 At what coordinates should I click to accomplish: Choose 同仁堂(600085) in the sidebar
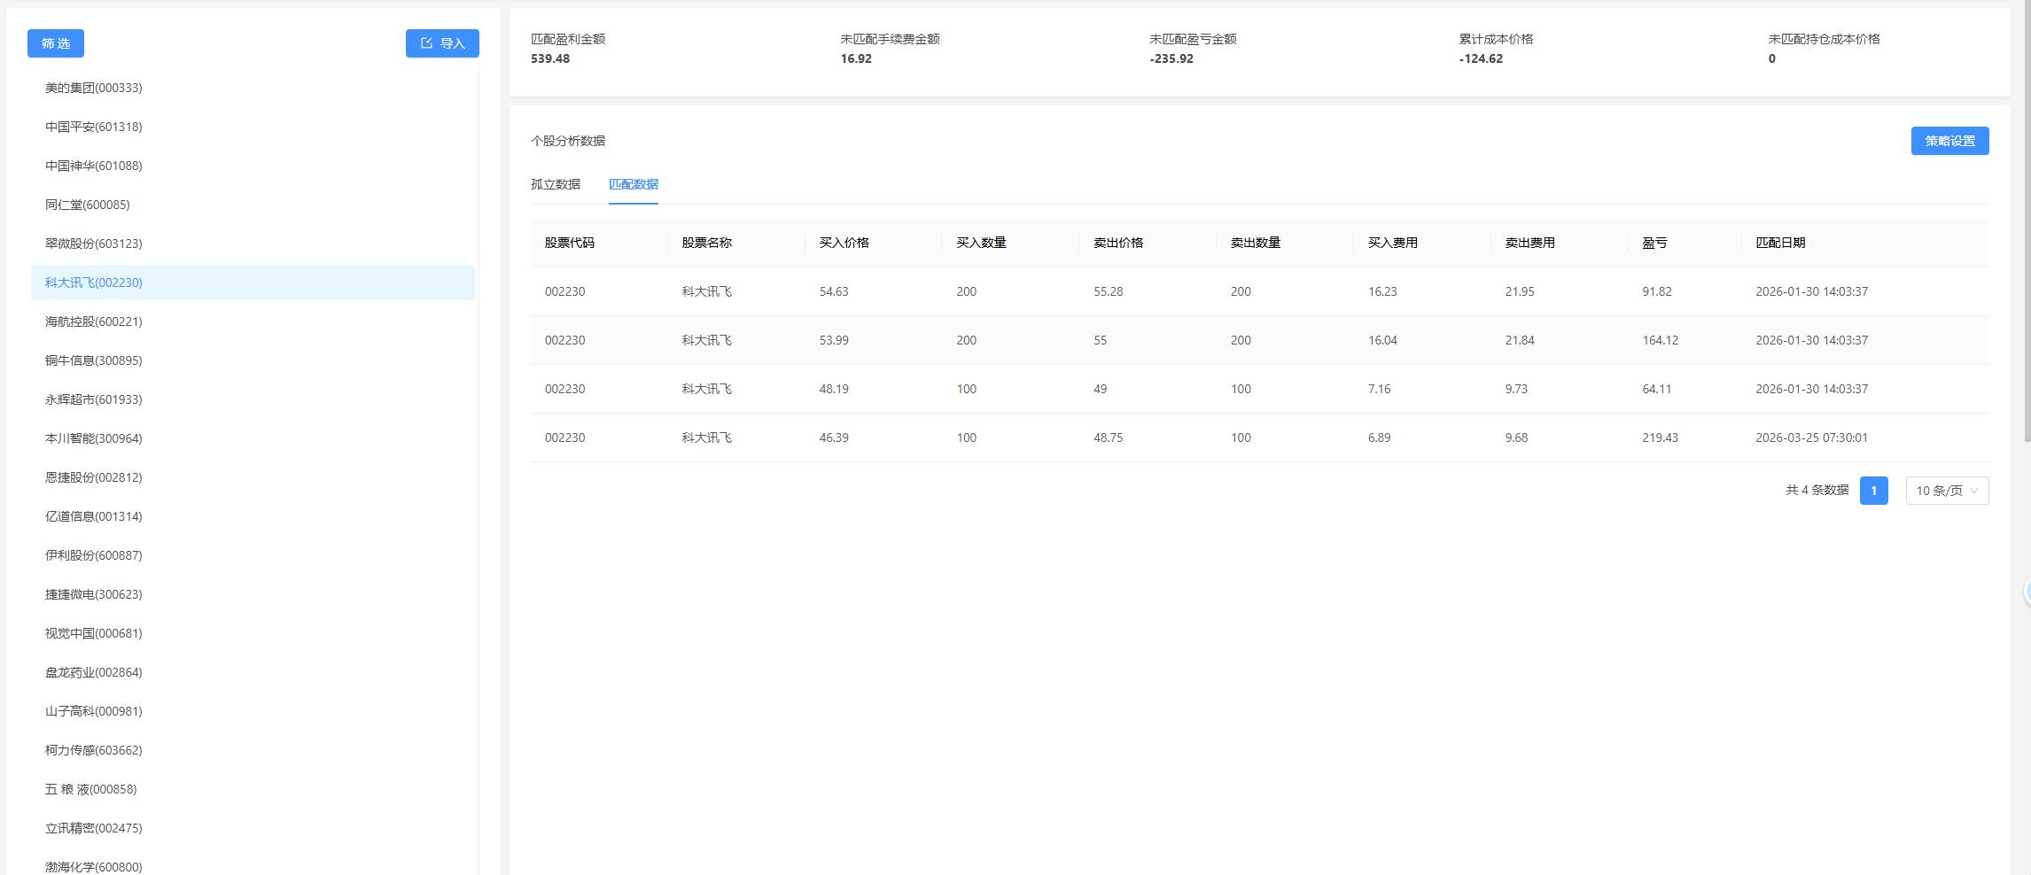click(87, 205)
